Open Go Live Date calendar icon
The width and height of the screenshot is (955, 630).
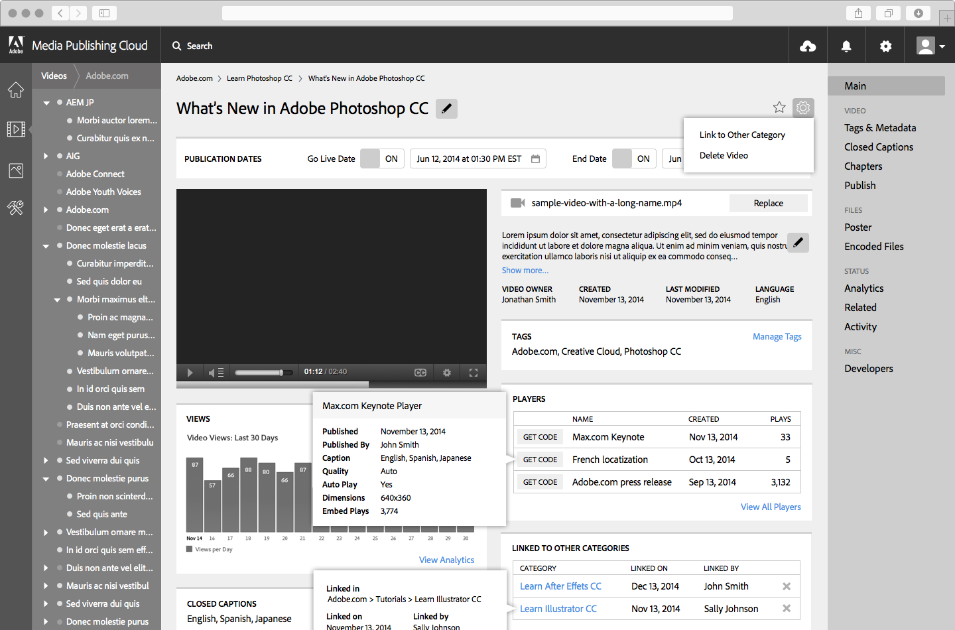535,158
